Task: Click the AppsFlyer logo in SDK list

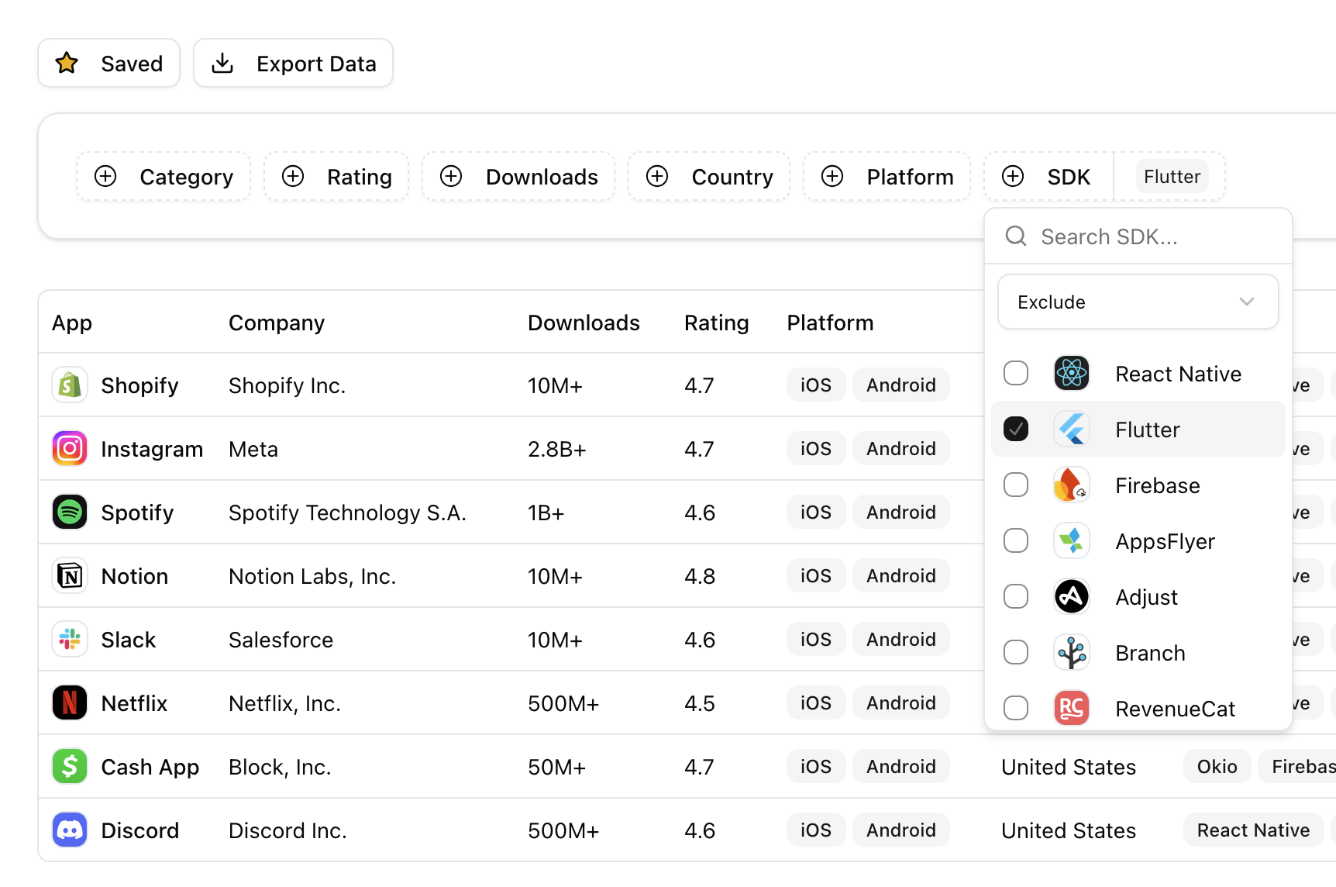Action: [1072, 540]
